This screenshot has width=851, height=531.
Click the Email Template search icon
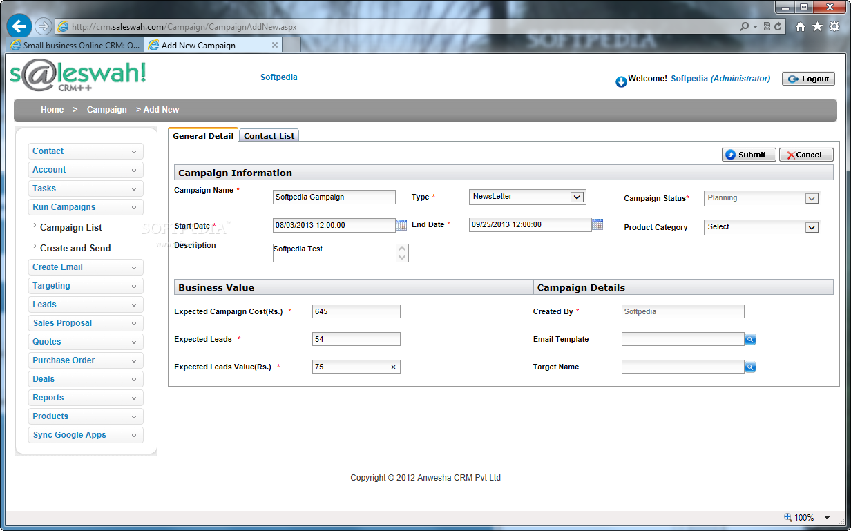pyautogui.click(x=750, y=339)
